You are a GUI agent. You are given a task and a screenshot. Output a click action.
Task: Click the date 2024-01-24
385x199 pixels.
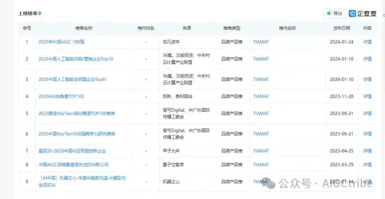click(x=342, y=42)
